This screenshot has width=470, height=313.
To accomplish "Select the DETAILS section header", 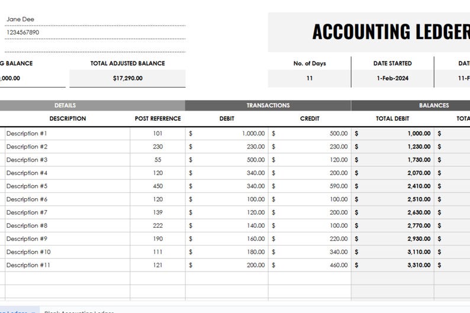I will tap(65, 105).
